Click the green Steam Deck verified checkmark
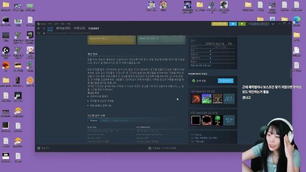Screen dimensions: 306x172 (193, 81)
